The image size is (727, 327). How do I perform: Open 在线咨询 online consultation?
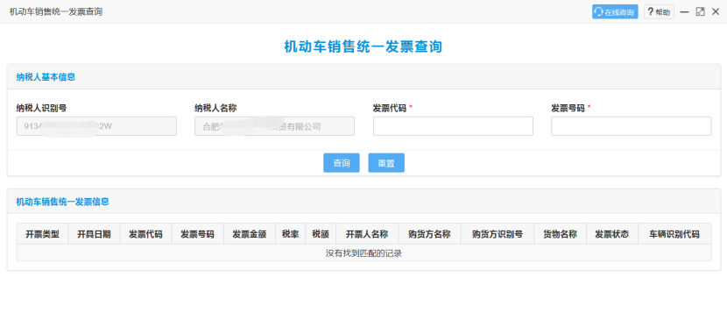click(x=615, y=12)
